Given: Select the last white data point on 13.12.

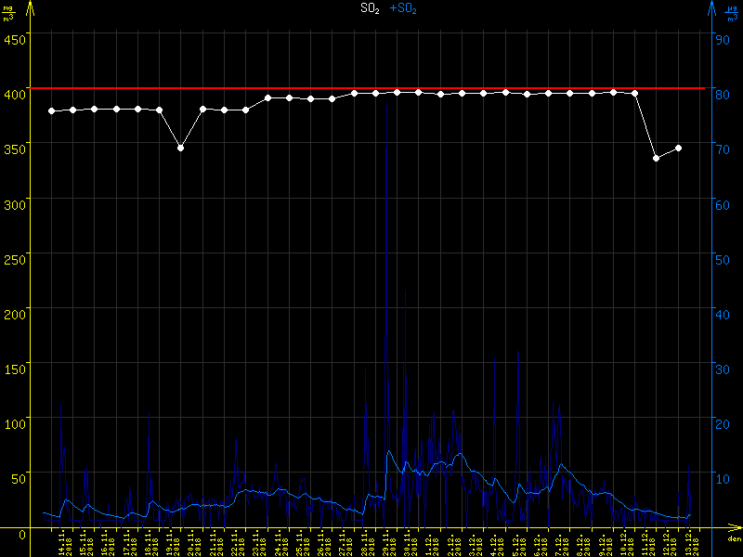Looking at the screenshot, I should point(679,148).
